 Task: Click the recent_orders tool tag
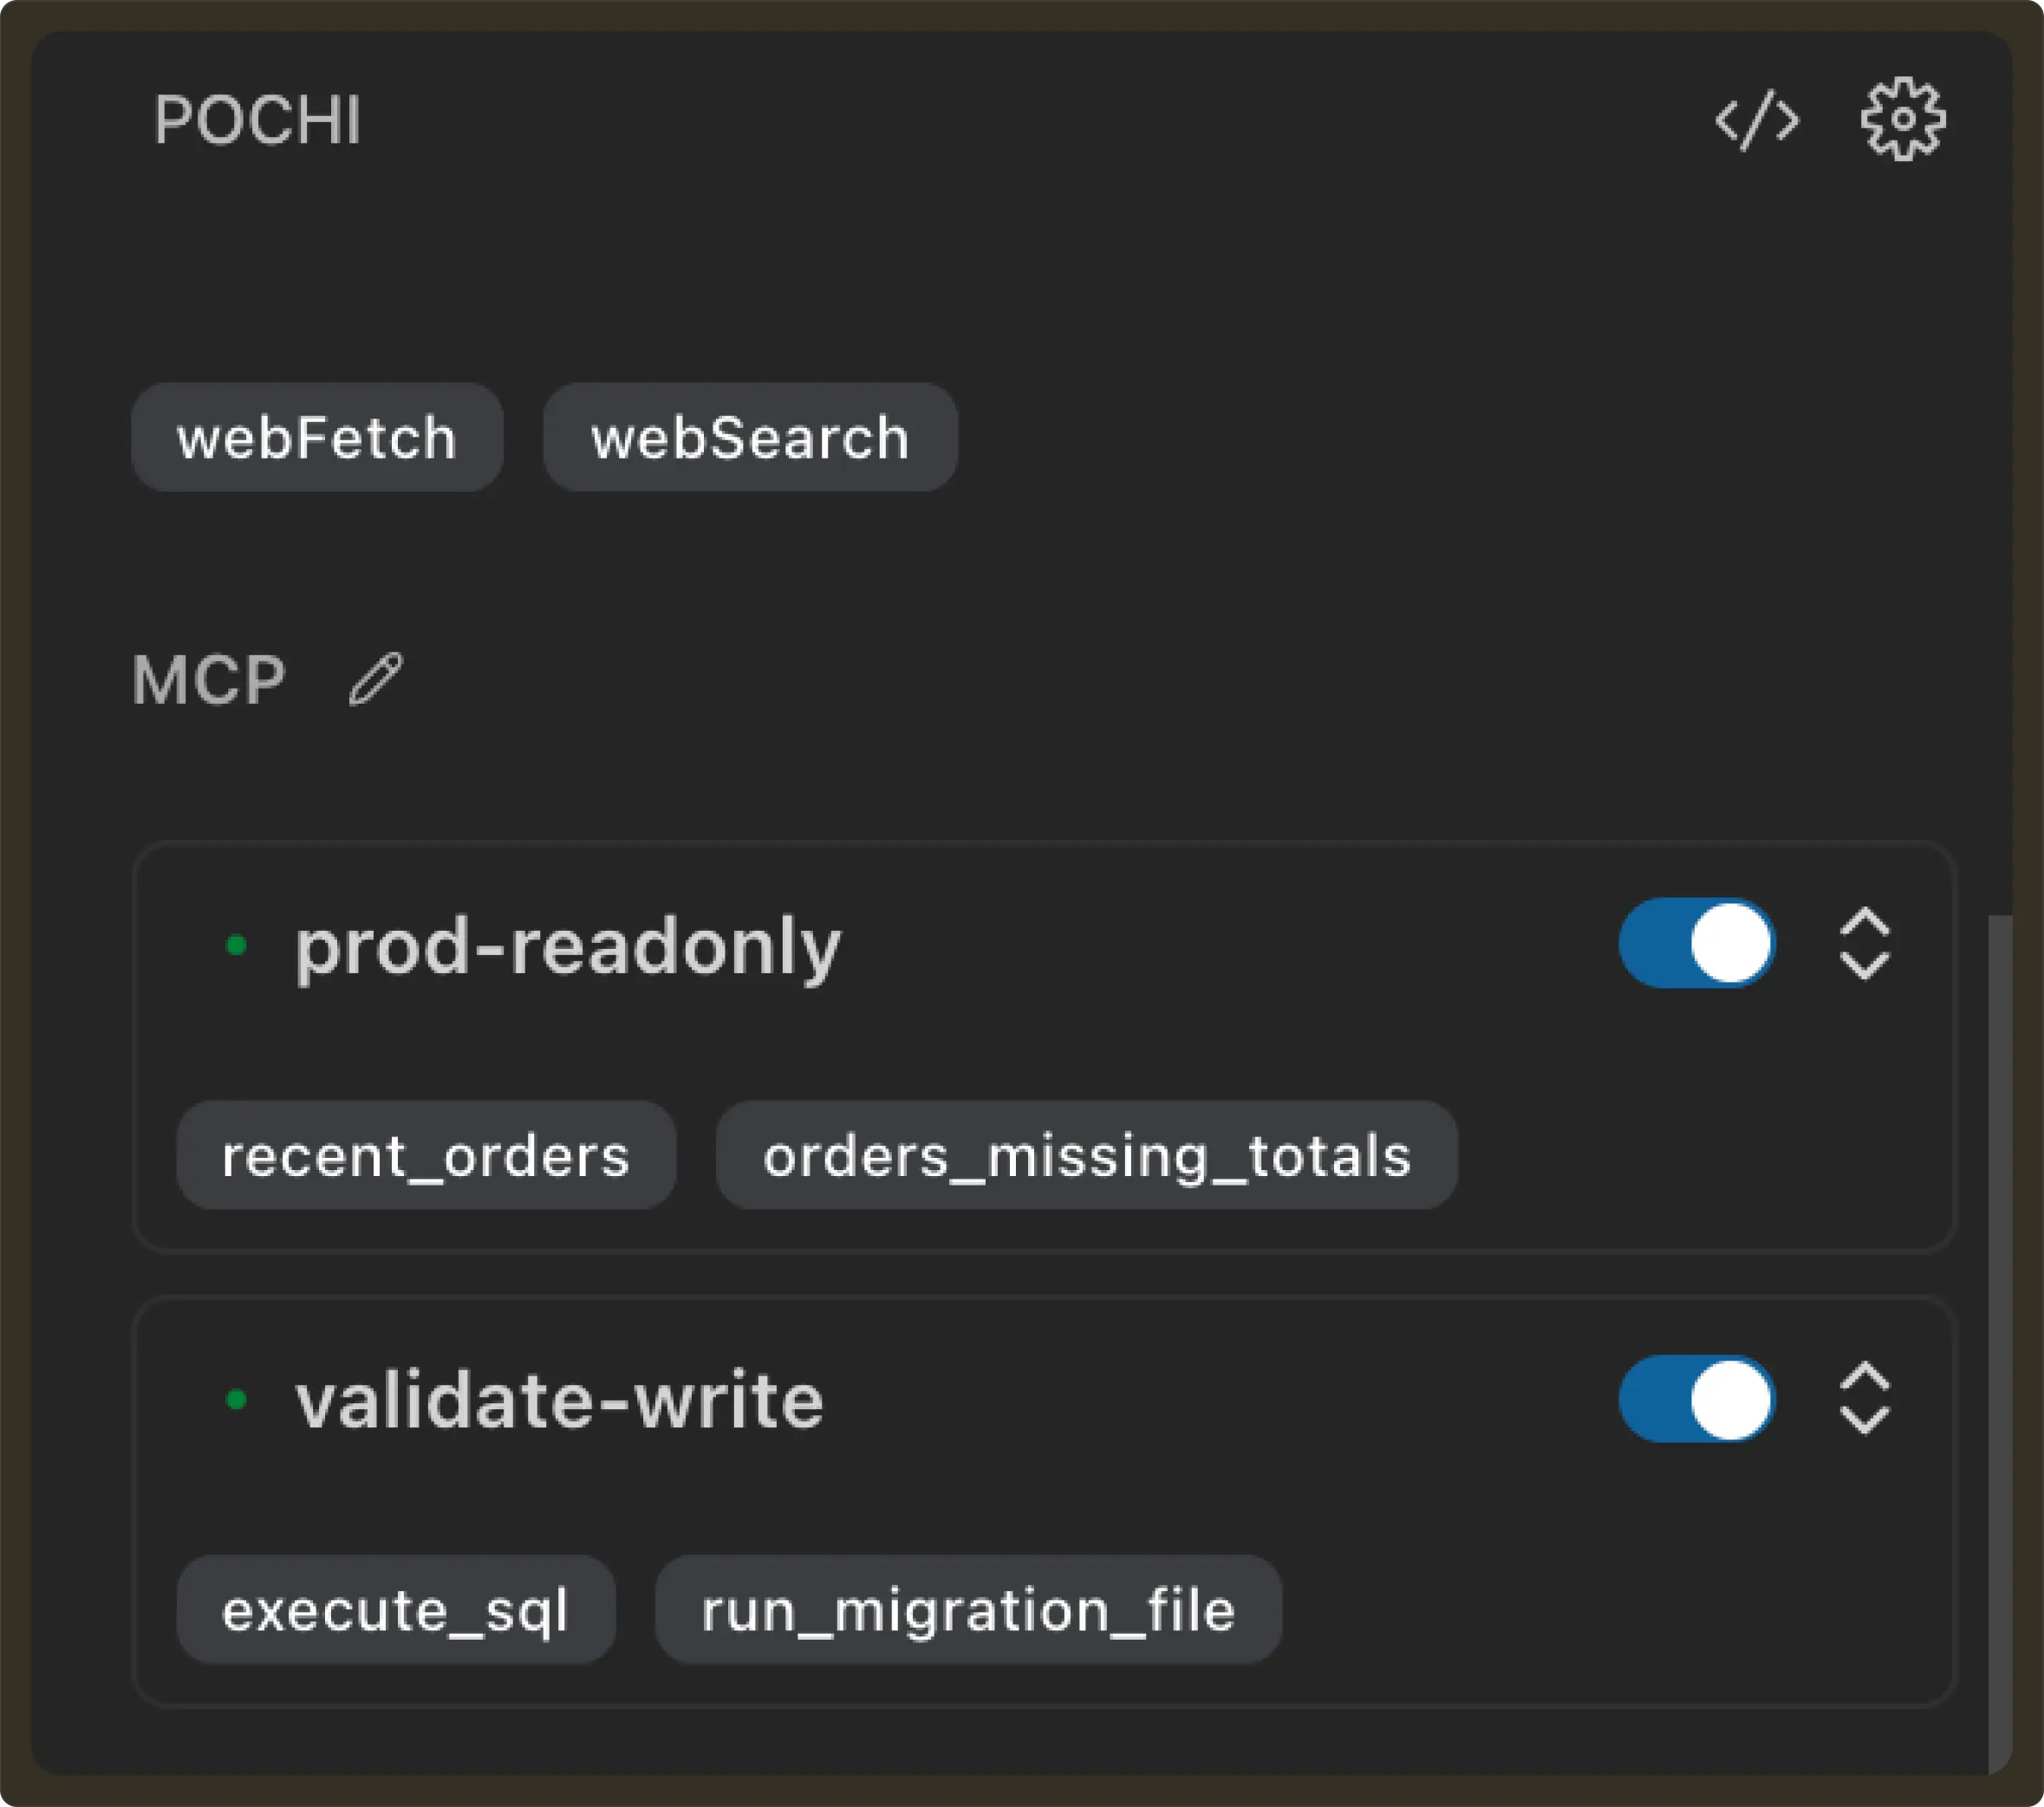pos(425,1156)
